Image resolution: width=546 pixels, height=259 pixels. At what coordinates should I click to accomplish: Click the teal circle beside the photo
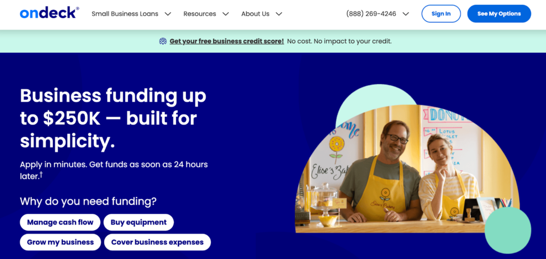pyautogui.click(x=508, y=230)
